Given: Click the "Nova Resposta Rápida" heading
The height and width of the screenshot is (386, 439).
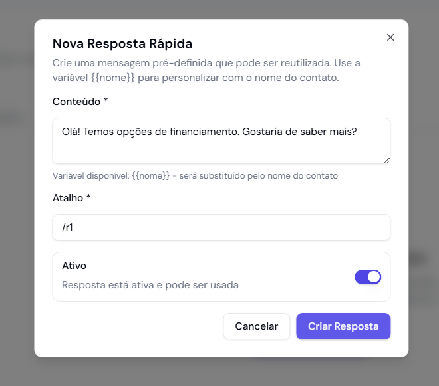Looking at the screenshot, I should pos(122,44).
